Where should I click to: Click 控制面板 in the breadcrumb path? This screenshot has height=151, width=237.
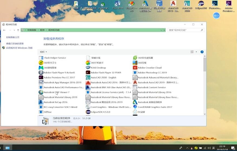32,30
